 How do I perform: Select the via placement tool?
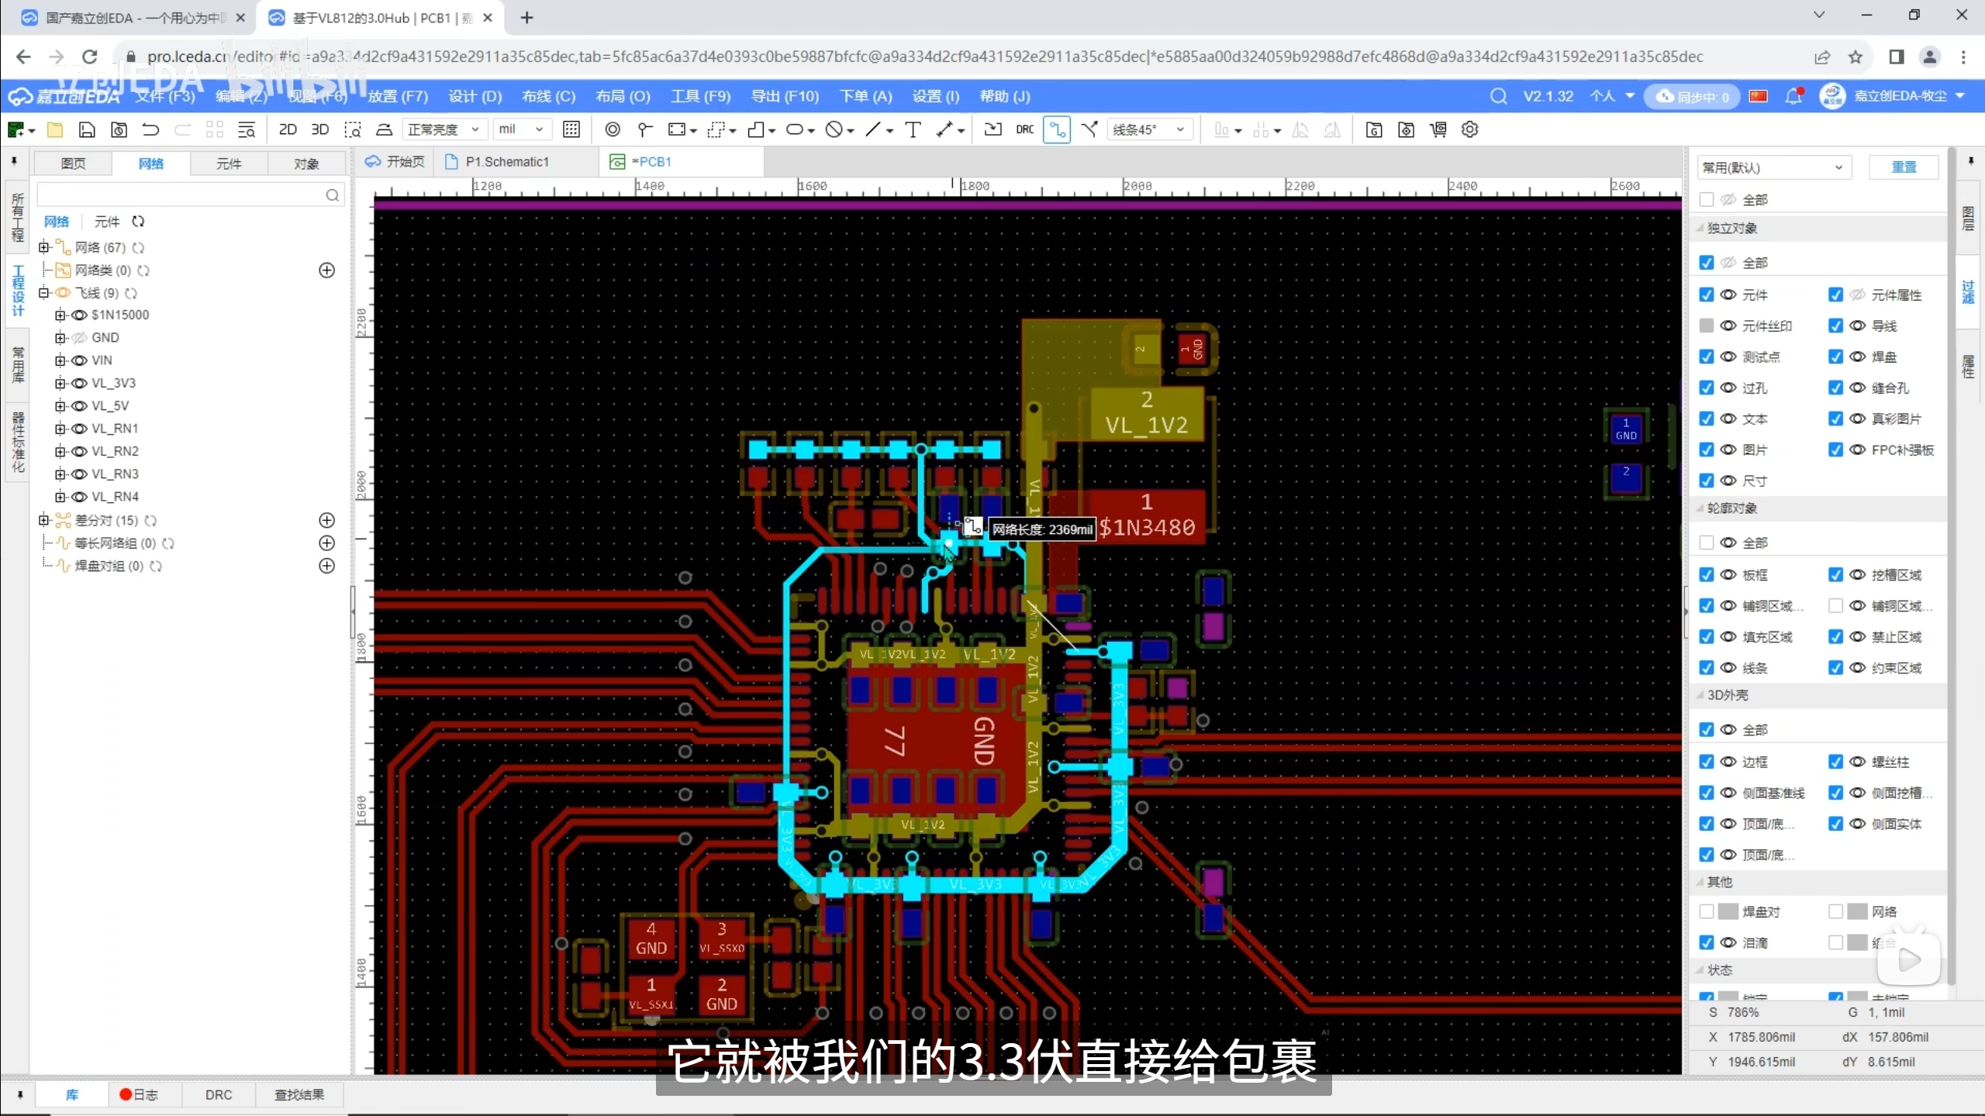point(613,129)
